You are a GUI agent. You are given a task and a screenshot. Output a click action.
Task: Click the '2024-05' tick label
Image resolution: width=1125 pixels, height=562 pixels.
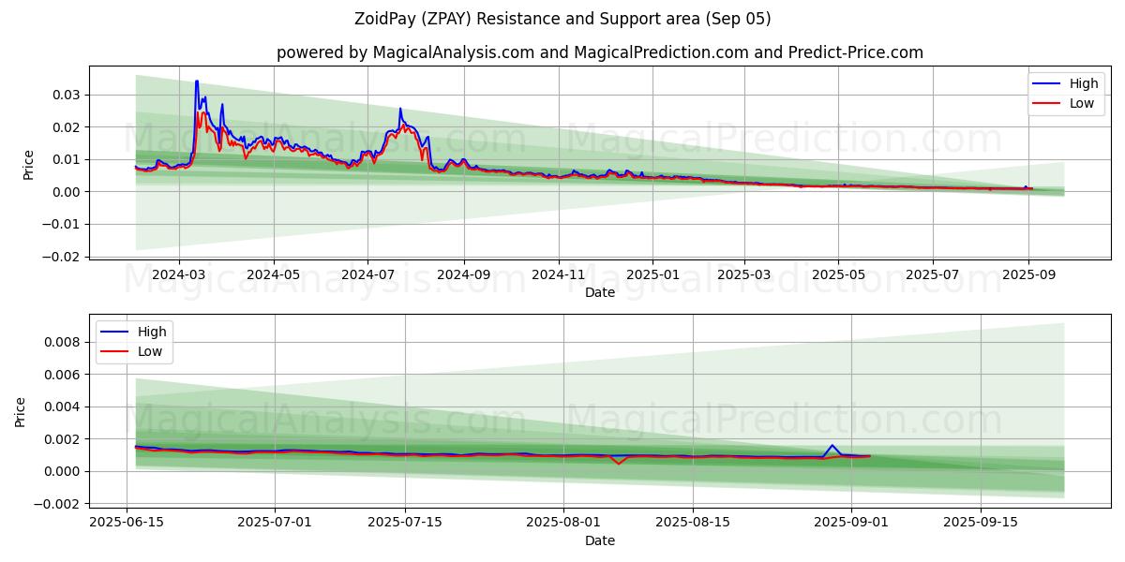[274, 275]
